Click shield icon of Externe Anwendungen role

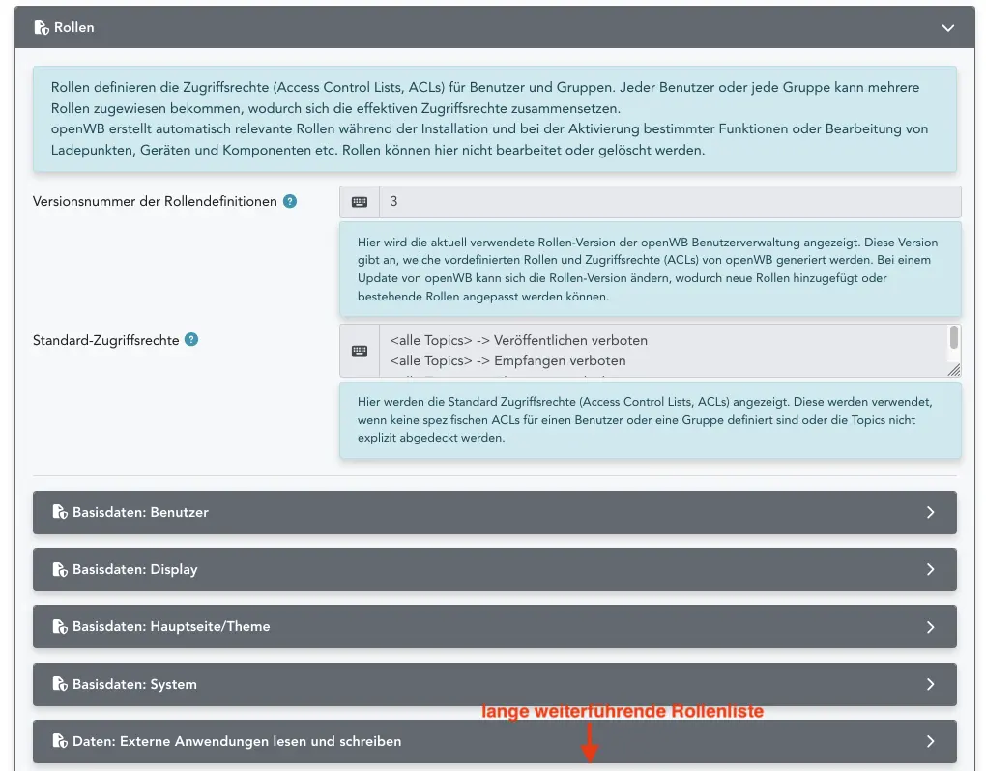coord(60,742)
